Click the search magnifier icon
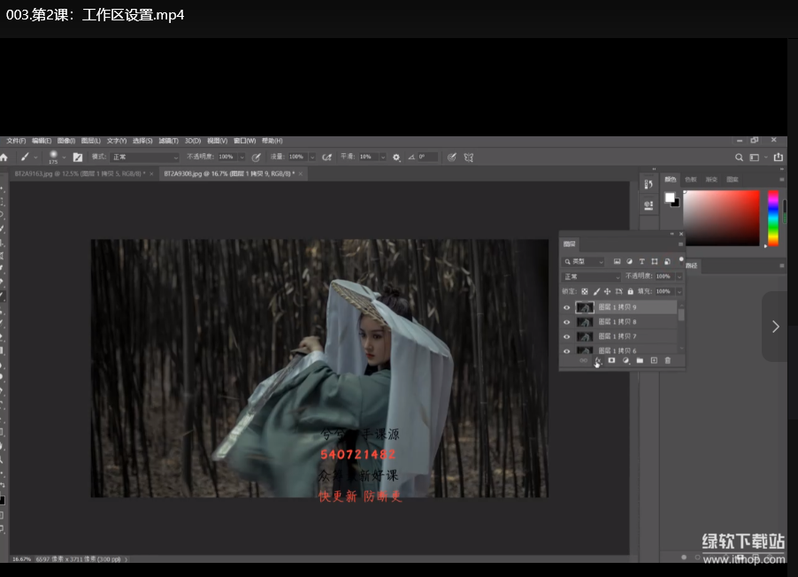Screen dimensions: 798x577 pos(739,158)
